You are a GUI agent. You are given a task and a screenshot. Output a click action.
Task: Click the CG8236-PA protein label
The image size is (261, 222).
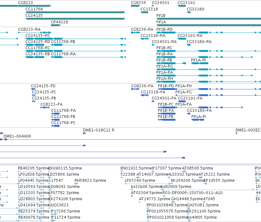142,86
